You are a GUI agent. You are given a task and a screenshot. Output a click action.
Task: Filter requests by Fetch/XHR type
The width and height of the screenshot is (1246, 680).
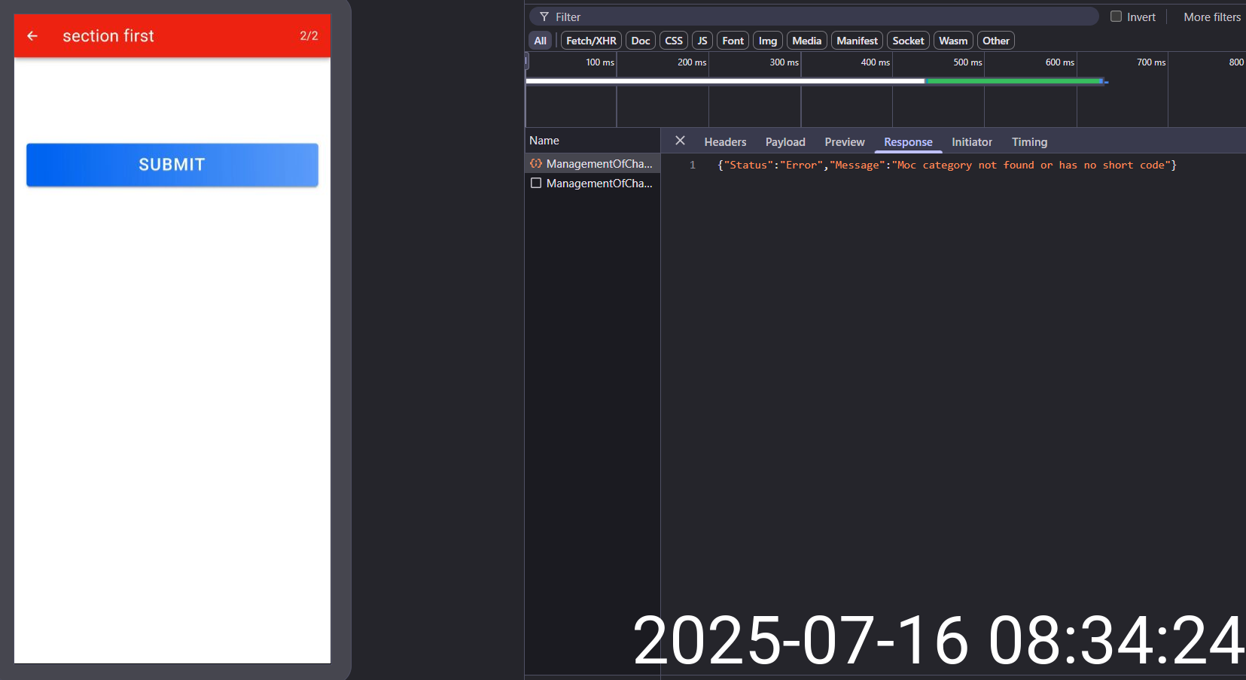click(590, 41)
